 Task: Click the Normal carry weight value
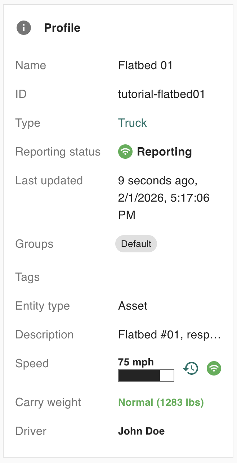(161, 402)
